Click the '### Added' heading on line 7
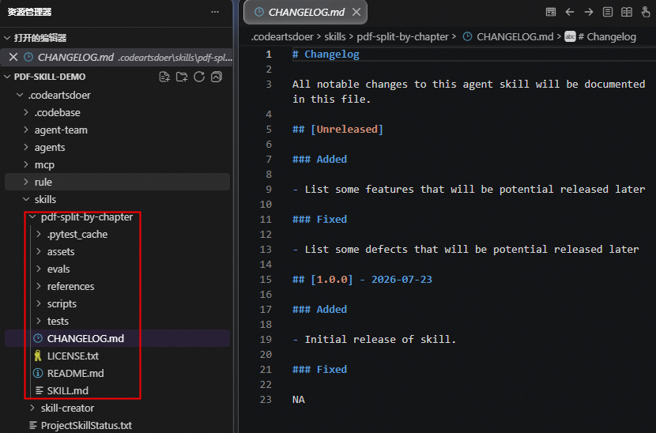The width and height of the screenshot is (656, 433). [319, 160]
